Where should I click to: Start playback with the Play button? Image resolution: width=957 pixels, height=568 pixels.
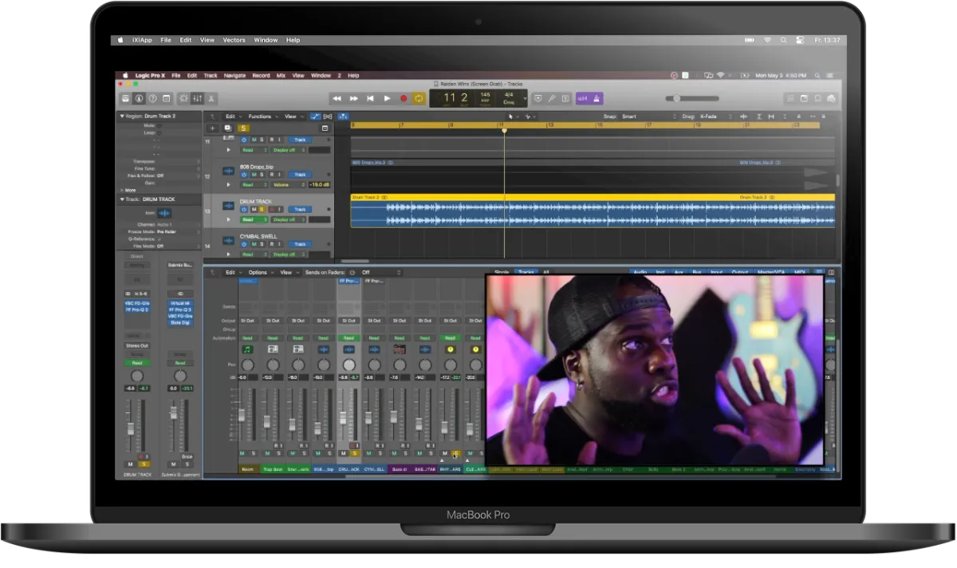tap(387, 98)
